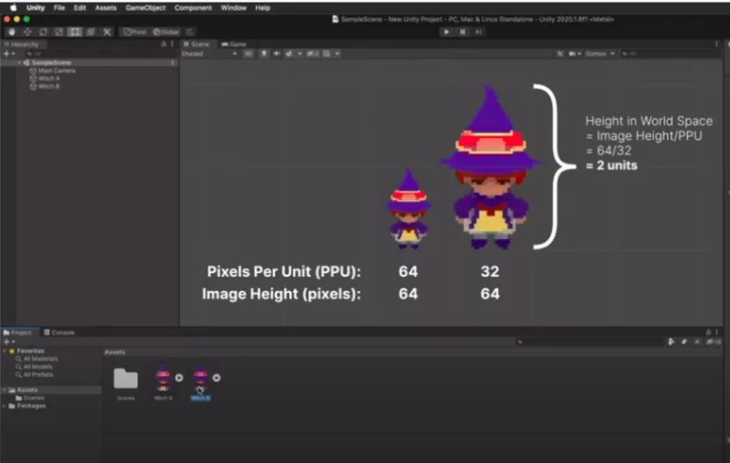This screenshot has height=463, width=730.
Task: Open the Window menu
Action: coord(233,8)
